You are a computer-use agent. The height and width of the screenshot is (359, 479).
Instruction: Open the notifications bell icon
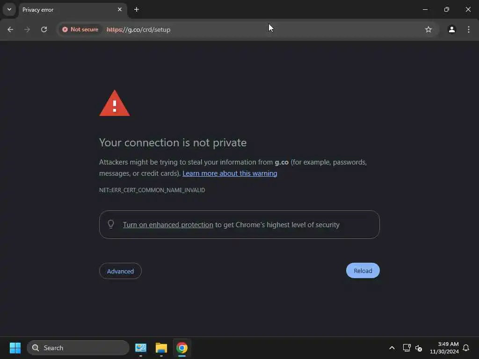coord(466,348)
